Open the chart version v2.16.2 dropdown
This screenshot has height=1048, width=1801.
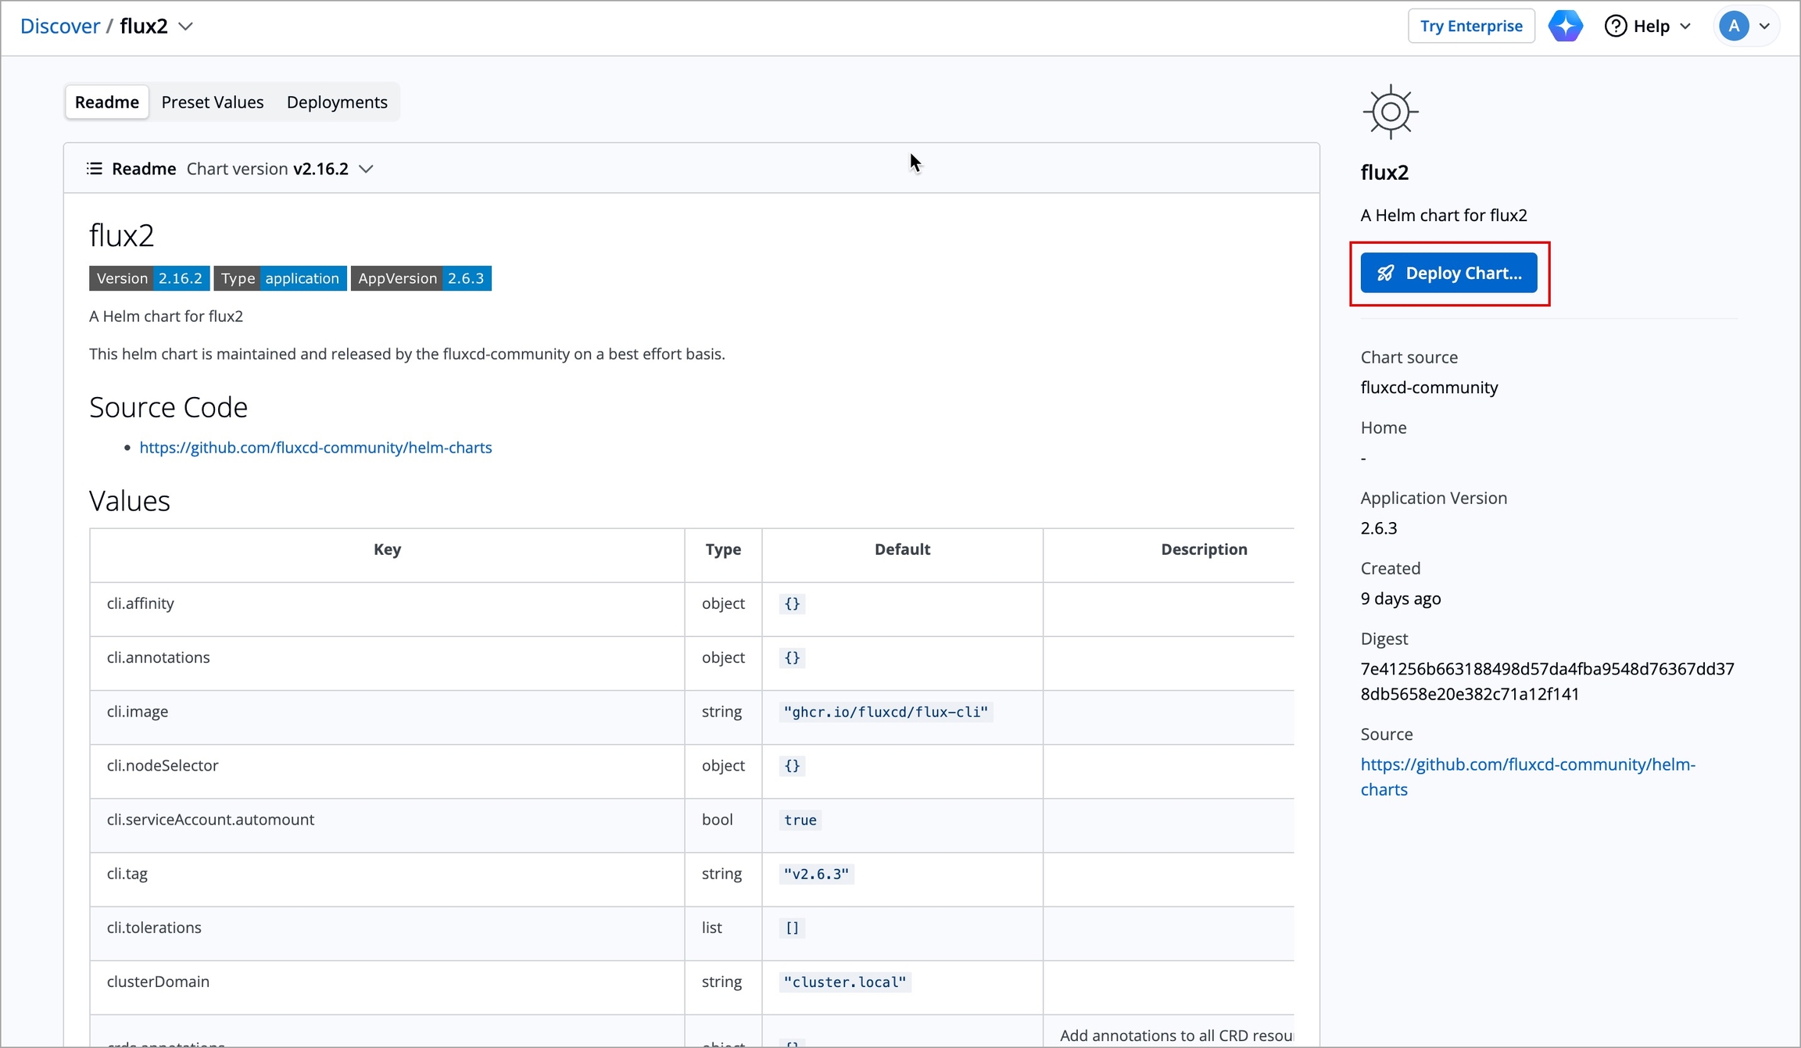[366, 169]
